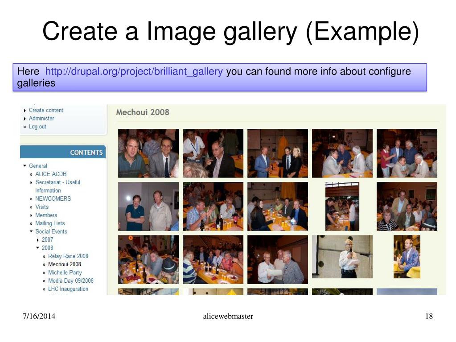Expand the Members arrow

tap(31, 215)
